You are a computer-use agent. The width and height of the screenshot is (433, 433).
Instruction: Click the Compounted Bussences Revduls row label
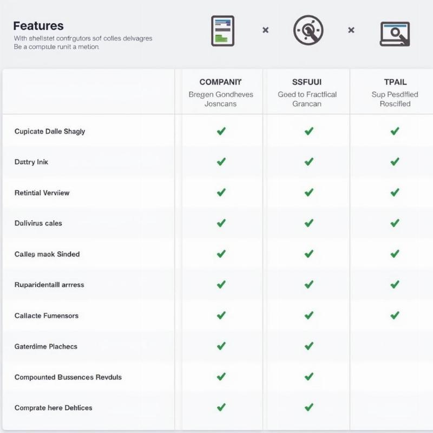[x=68, y=377]
